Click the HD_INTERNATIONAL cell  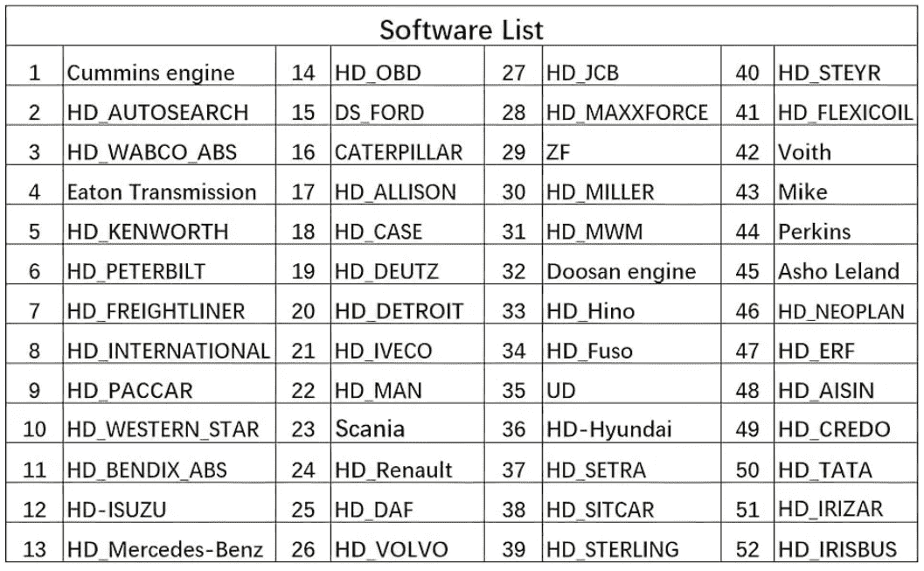point(169,352)
